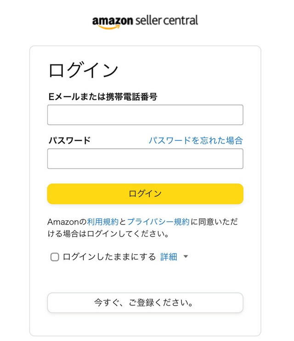
Task: Click the 詳細 link
Action: click(169, 257)
